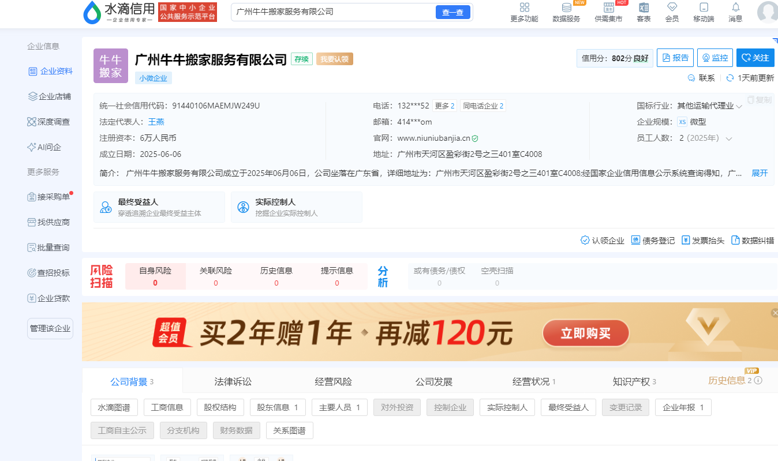Expand company intro with 展开
This screenshot has width=778, height=461.
760,173
